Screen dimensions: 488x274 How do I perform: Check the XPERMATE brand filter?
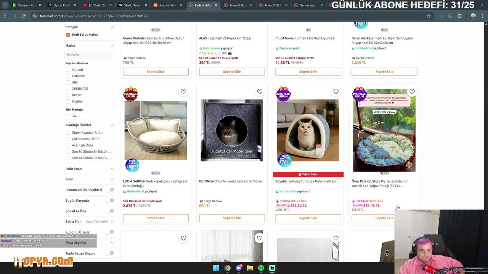[68, 89]
